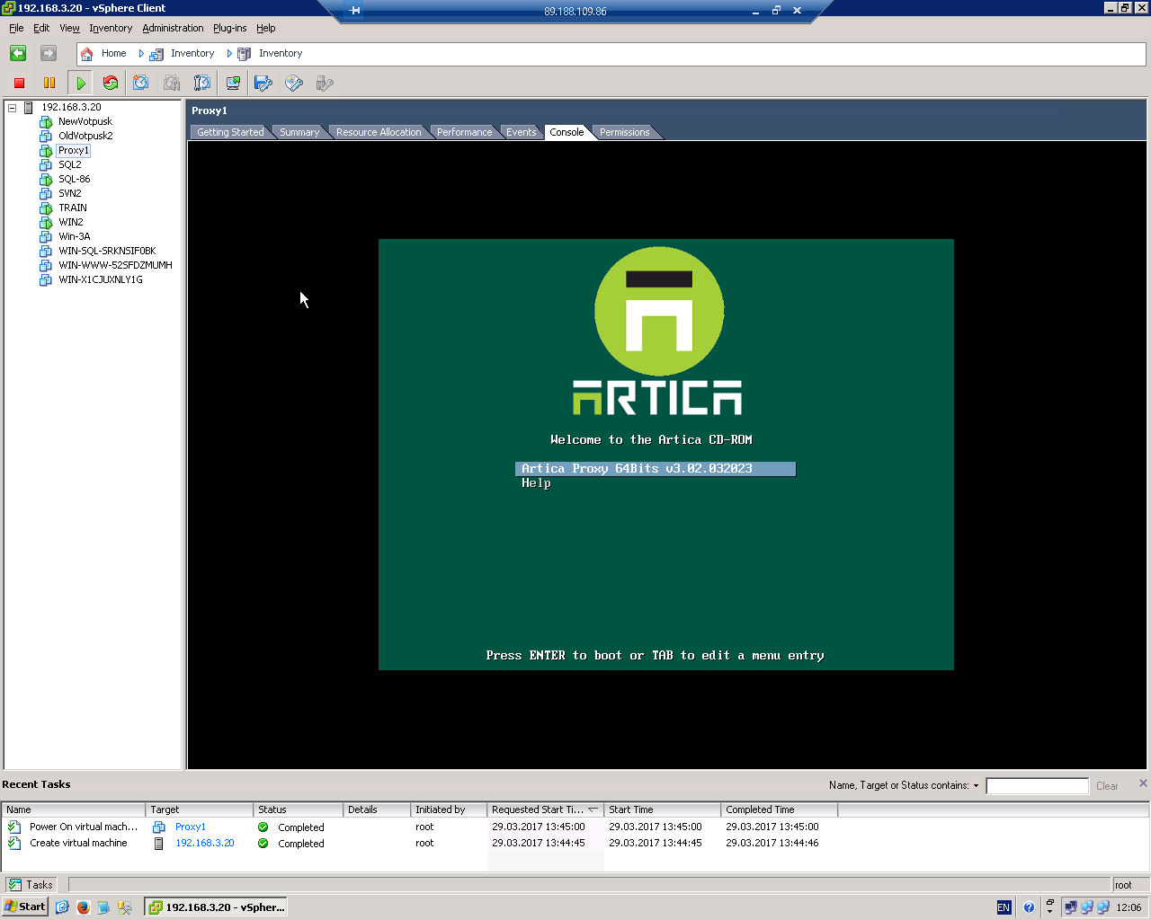Open the filter field dropdown arrow in Recent Tasks
The height and width of the screenshot is (920, 1151).
coord(976,786)
